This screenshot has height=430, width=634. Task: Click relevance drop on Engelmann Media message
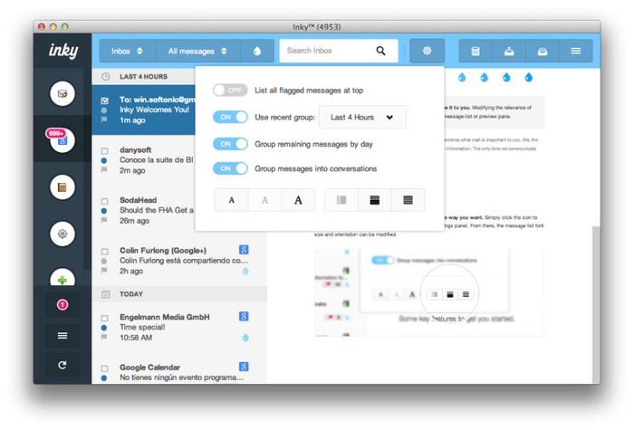point(245,338)
